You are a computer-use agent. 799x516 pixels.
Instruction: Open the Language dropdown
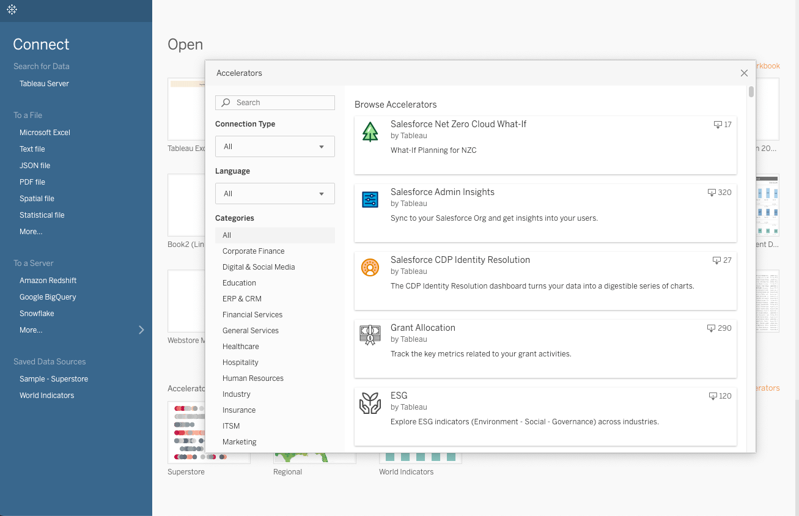pyautogui.click(x=274, y=194)
